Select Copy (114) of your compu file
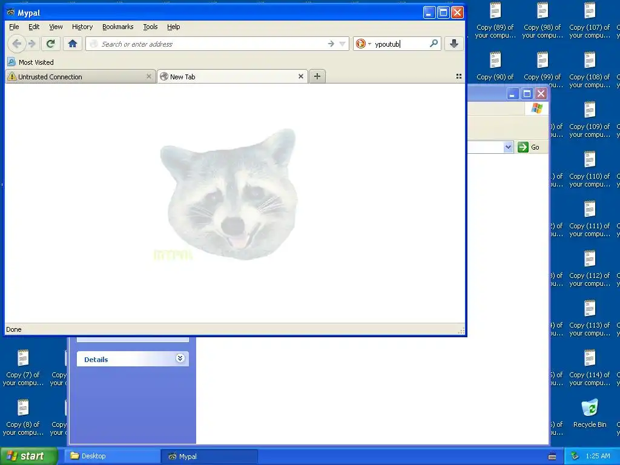This screenshot has width=620, height=465. pyautogui.click(x=590, y=368)
